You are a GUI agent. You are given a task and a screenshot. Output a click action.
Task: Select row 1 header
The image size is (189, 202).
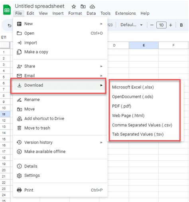(x=5, y=52)
